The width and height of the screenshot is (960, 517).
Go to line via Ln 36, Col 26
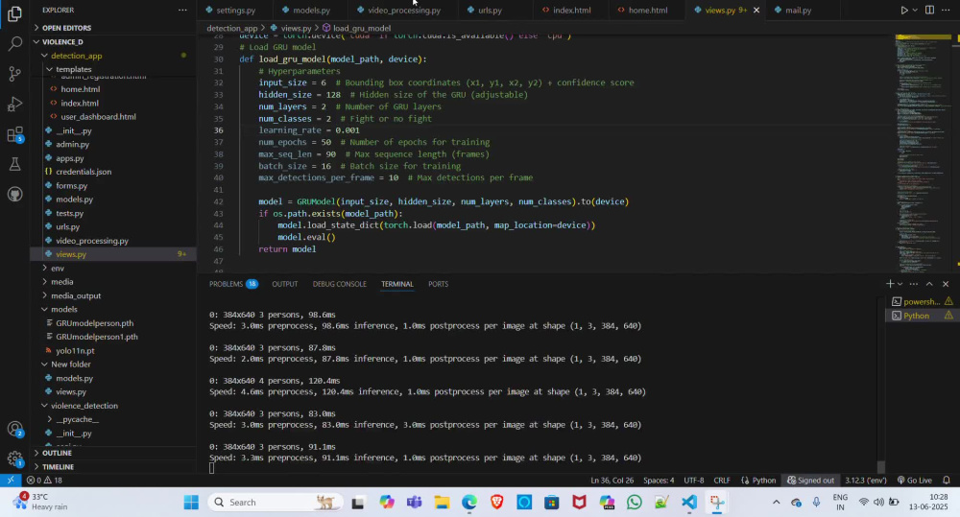pyautogui.click(x=612, y=481)
